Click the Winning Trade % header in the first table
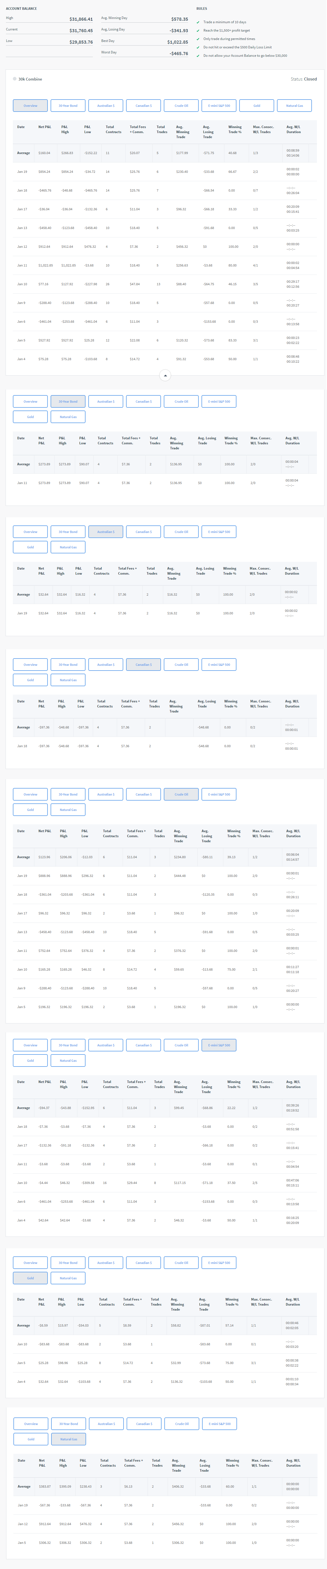The height and width of the screenshot is (1569, 327). click(x=234, y=129)
